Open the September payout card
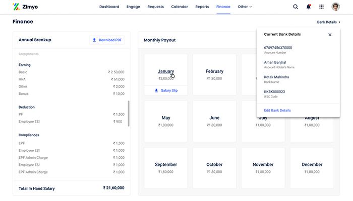The image size is (353, 201). 165,168
